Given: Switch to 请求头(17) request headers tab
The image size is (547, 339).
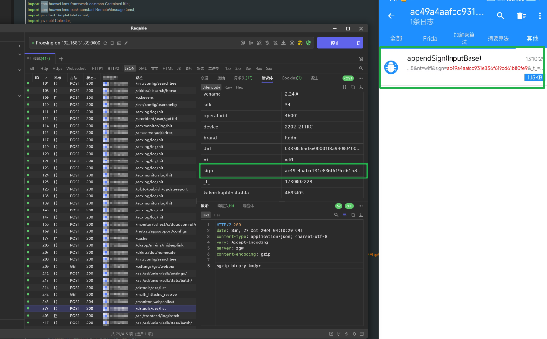Looking at the screenshot, I should point(243,78).
